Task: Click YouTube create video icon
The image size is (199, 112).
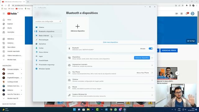Action: 177,14
